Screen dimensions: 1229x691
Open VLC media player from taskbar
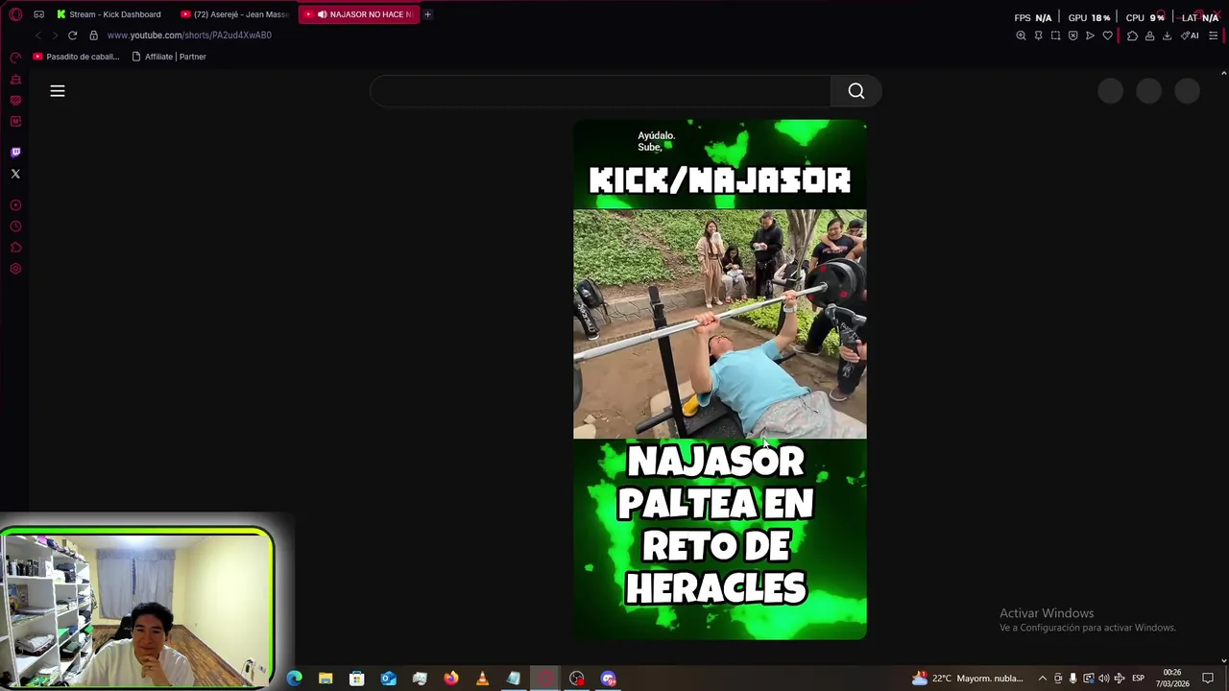pyautogui.click(x=482, y=679)
